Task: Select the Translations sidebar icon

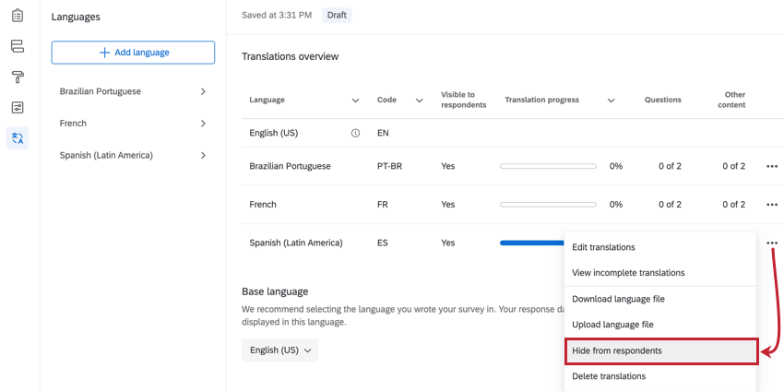Action: coord(18,138)
